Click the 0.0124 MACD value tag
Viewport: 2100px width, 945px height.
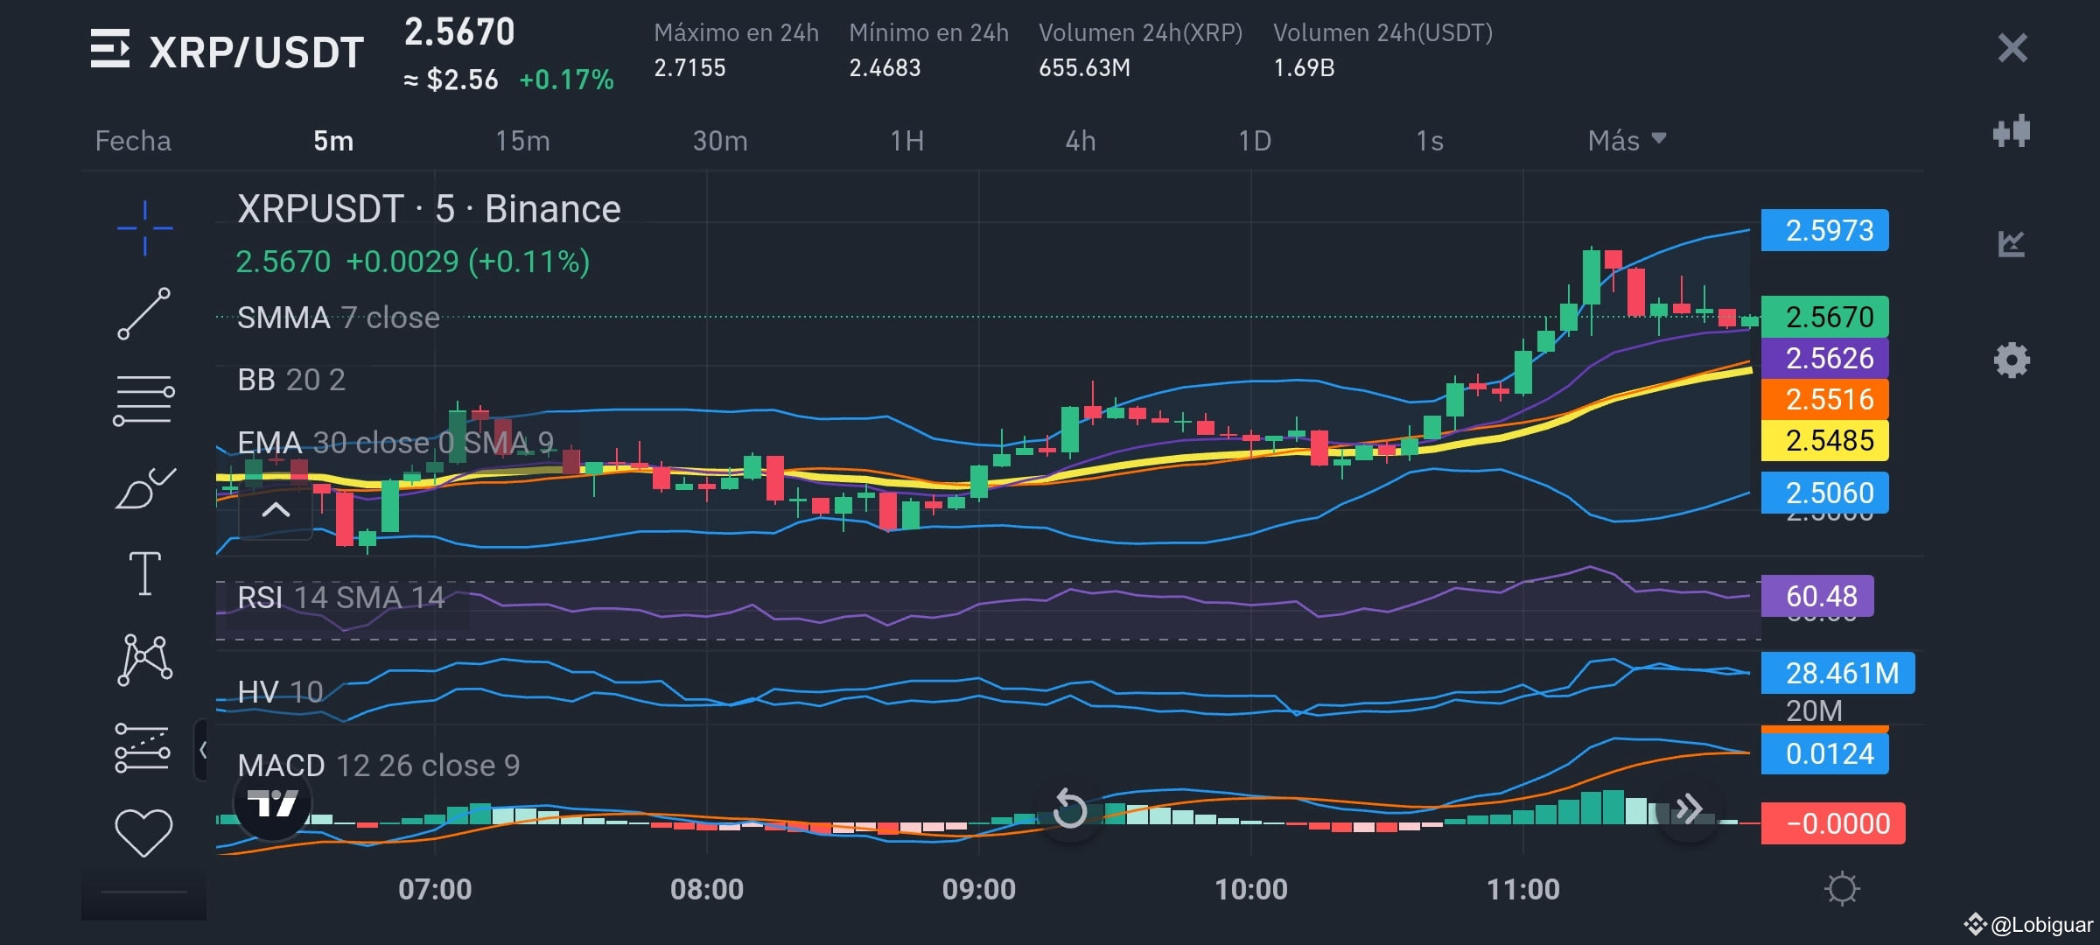[1825, 753]
